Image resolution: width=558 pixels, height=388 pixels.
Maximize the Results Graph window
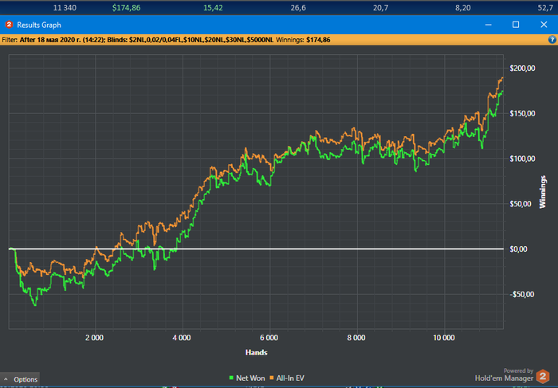(516, 25)
